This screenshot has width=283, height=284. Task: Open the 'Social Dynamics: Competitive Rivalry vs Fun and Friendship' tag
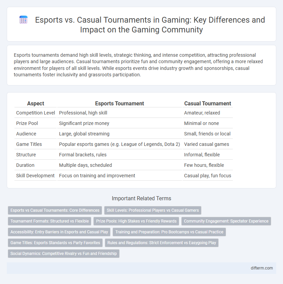click(x=64, y=254)
